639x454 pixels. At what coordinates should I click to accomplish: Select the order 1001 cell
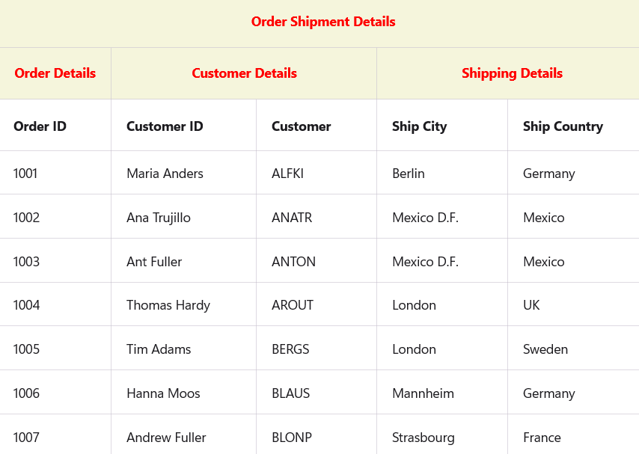point(25,174)
